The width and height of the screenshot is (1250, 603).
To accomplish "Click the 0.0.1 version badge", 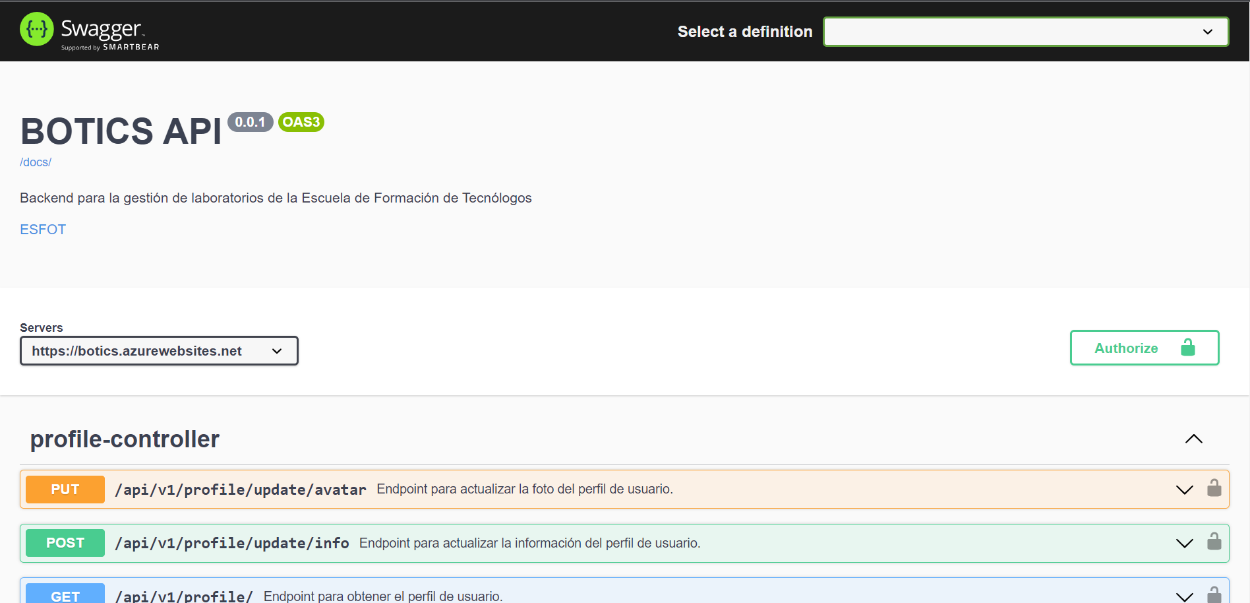I will coord(251,121).
